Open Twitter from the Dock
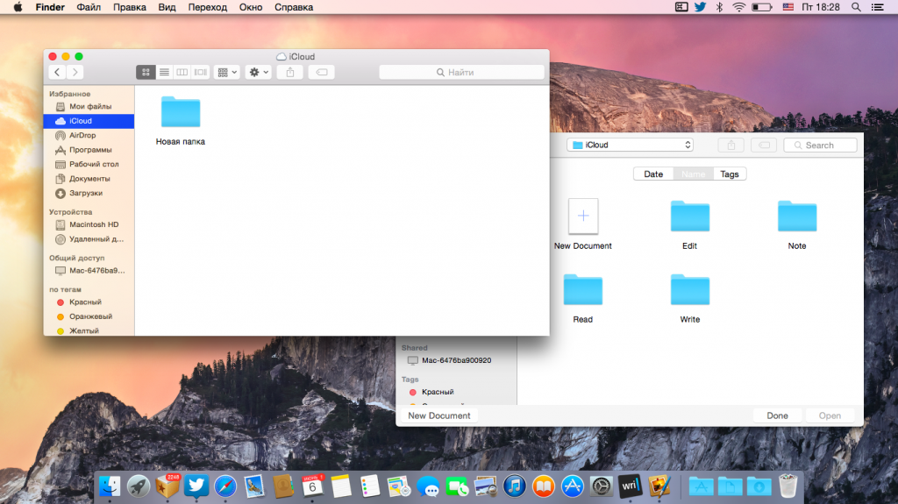898x504 pixels. coord(196,484)
